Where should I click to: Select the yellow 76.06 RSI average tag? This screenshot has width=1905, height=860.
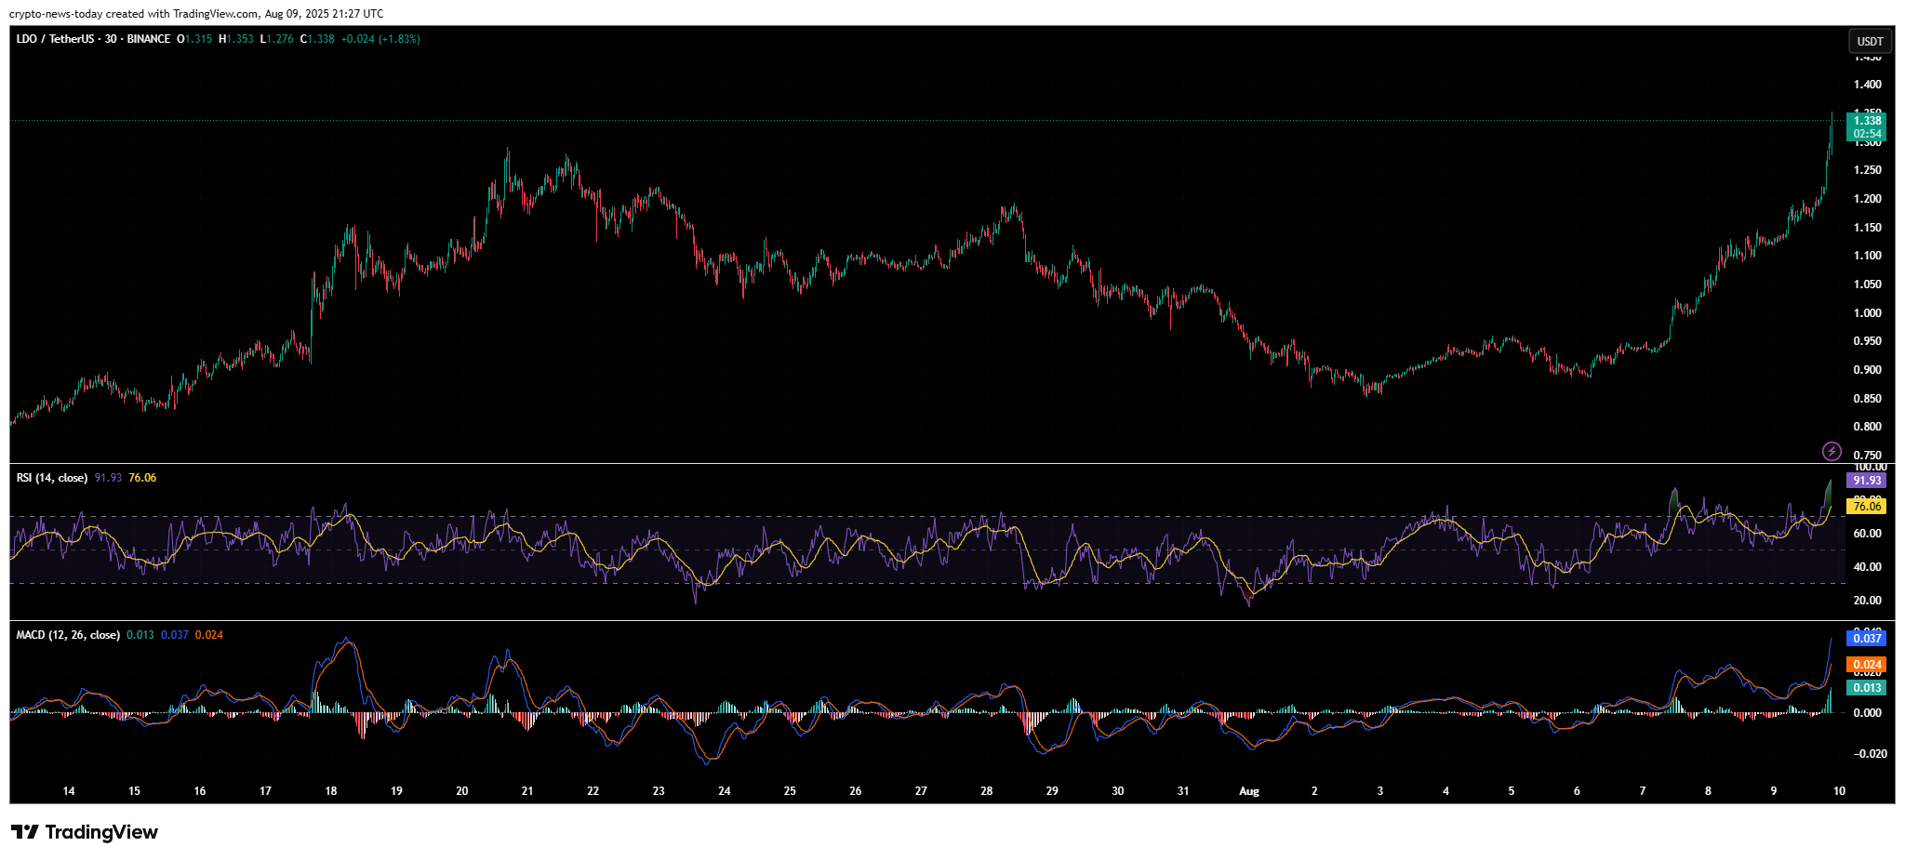(x=1867, y=507)
